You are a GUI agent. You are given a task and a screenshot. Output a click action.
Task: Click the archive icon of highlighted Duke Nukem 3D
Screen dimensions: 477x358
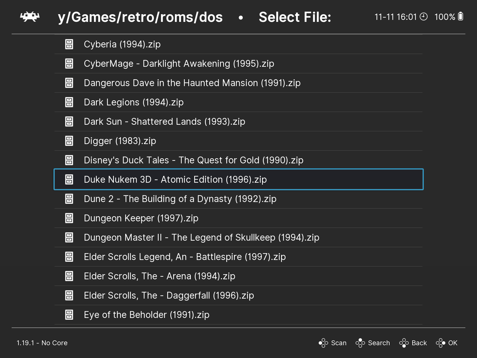coord(69,180)
